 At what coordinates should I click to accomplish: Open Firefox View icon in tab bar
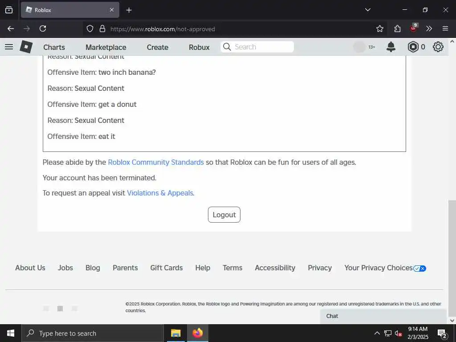[9, 10]
